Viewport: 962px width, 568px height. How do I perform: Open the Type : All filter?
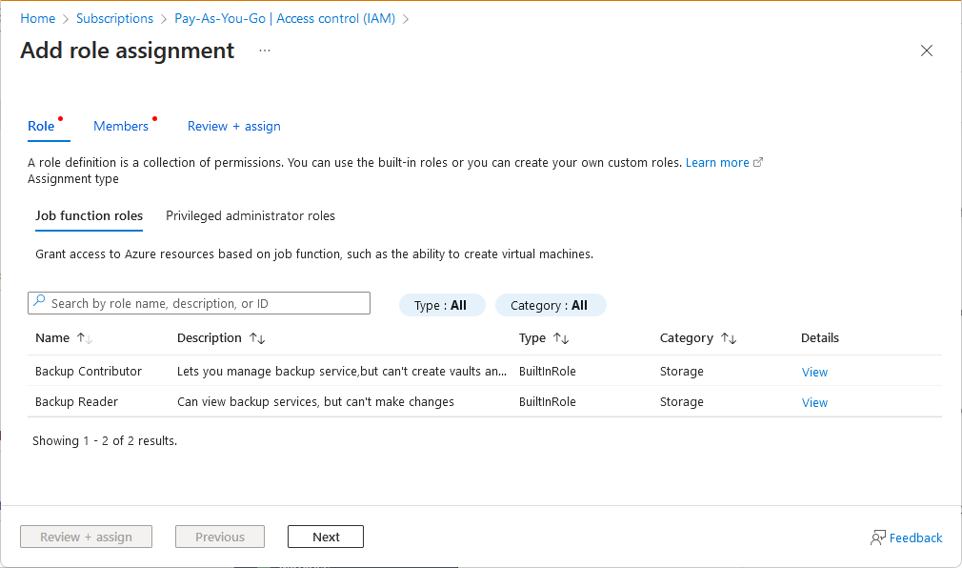(x=442, y=305)
